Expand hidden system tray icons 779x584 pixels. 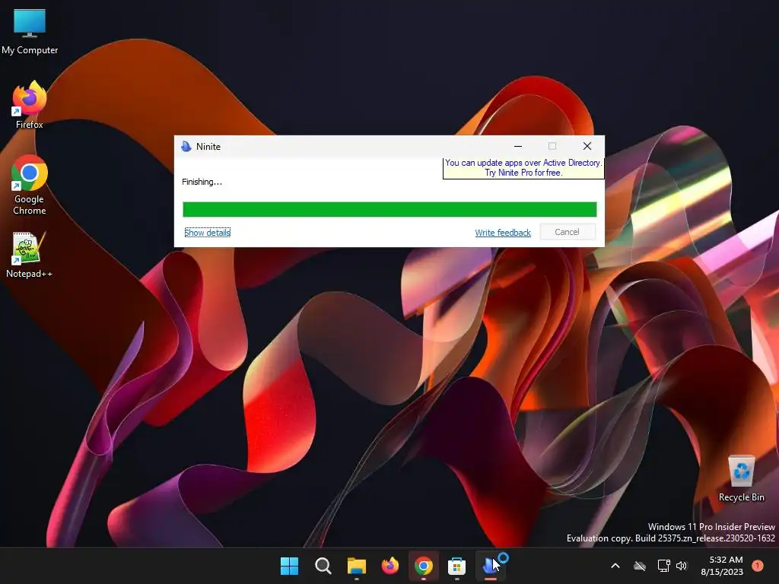[615, 566]
